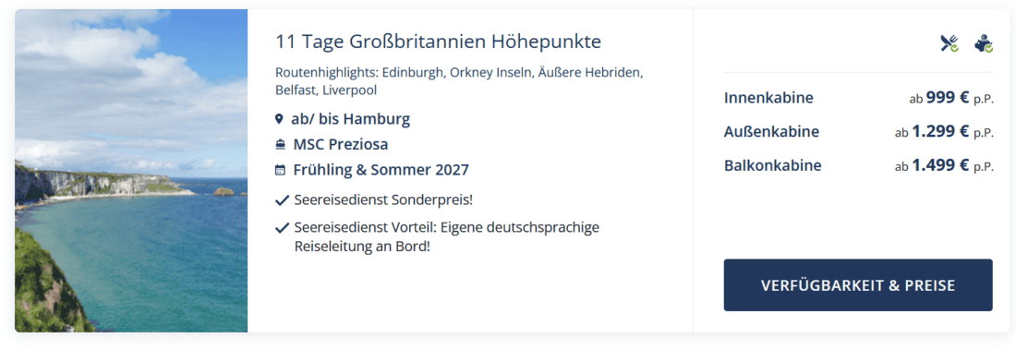Image resolution: width=1016 pixels, height=350 pixels.
Task: Click the checkmark beside Seereisedienst Vorteil
Action: click(x=282, y=228)
